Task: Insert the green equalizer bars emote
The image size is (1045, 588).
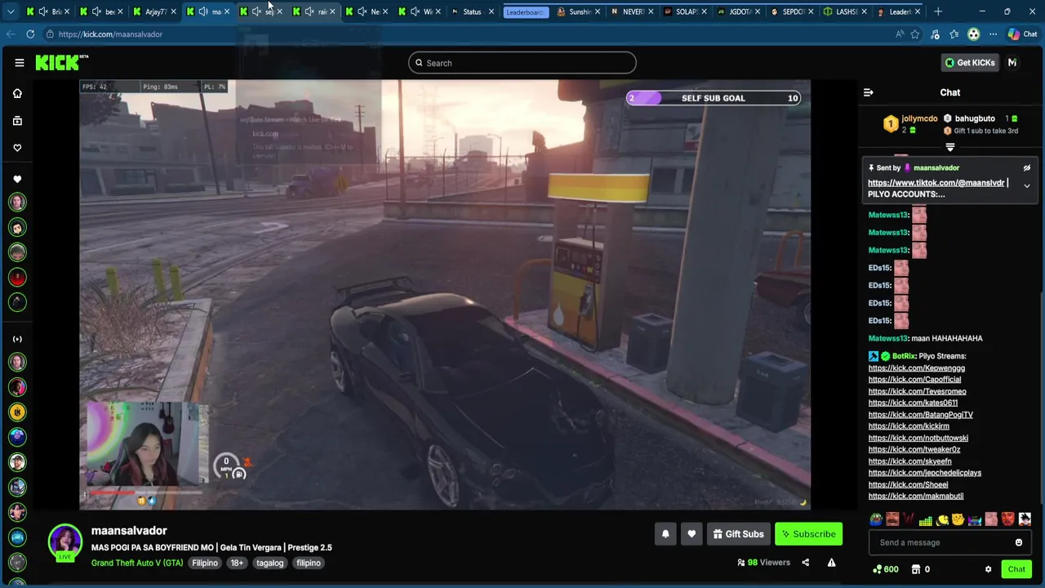Action: 925,519
